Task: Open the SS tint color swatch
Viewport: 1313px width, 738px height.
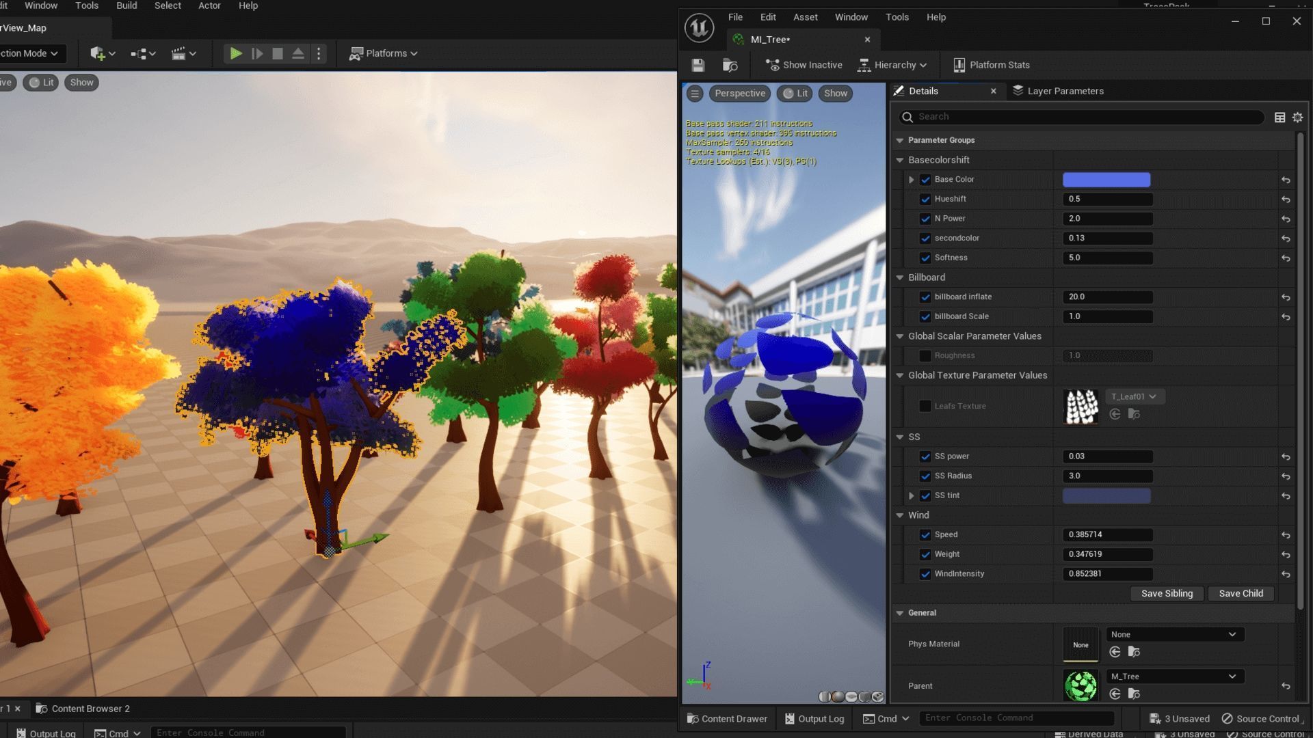Action: tap(1106, 495)
